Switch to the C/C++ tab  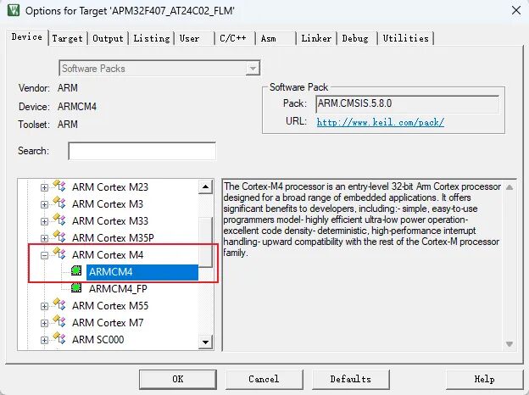point(233,38)
